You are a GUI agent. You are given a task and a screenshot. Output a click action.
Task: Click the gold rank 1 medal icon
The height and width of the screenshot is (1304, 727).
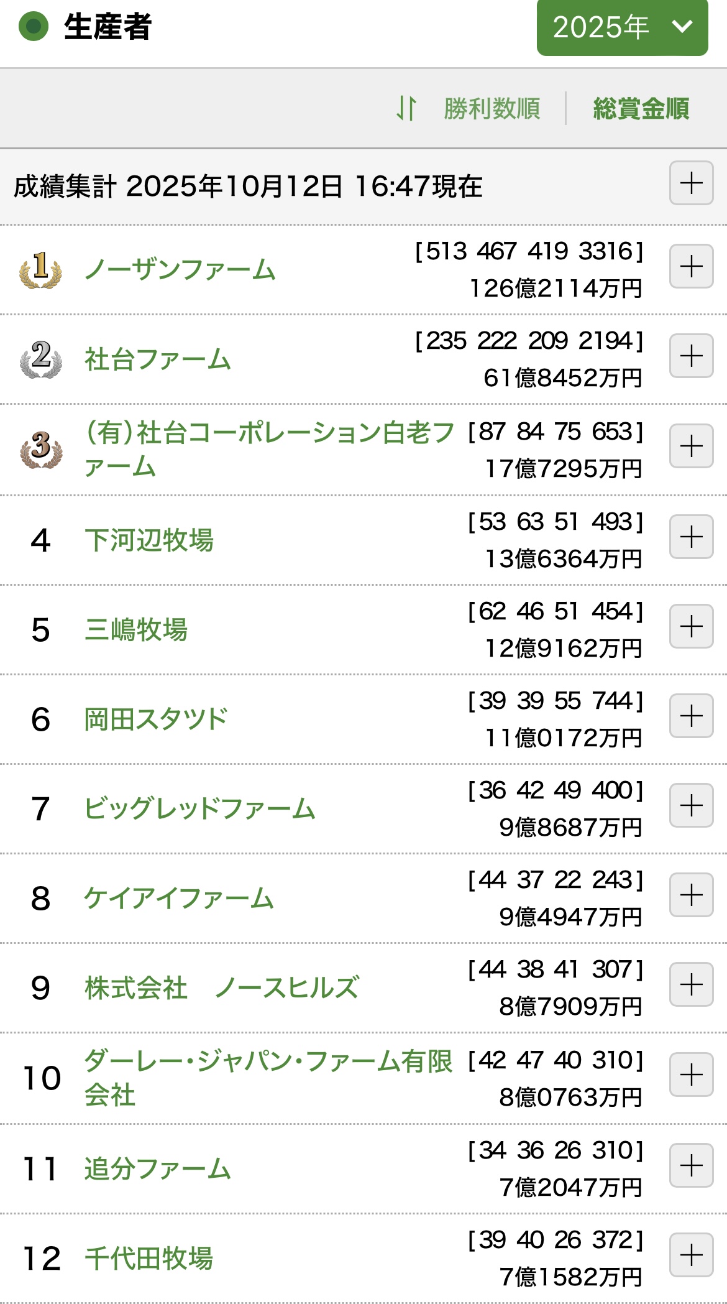coord(40,269)
